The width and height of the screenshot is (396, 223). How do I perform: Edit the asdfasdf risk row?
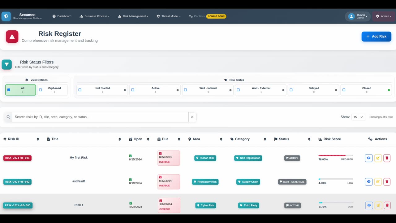point(378,182)
